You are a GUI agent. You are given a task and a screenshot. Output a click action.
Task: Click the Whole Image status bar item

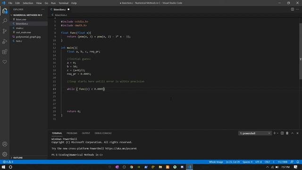[216, 162]
